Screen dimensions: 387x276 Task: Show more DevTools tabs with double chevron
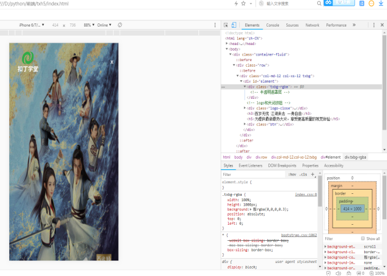(354, 25)
